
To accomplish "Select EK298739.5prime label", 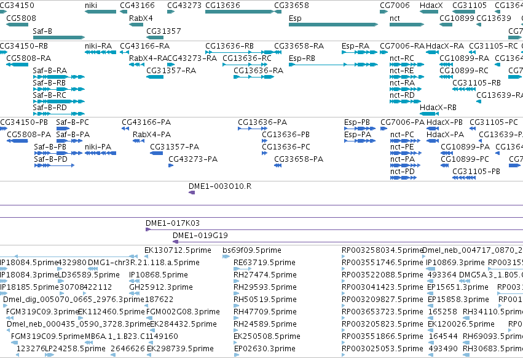I will [180, 349].
